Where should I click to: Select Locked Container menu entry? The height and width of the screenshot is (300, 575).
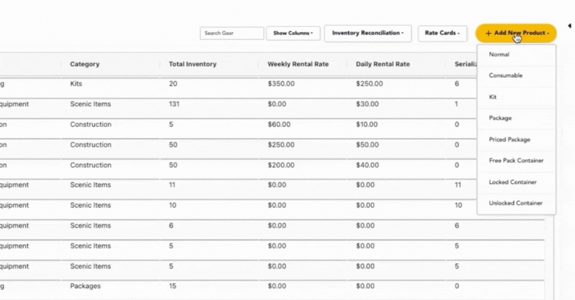pos(513,182)
